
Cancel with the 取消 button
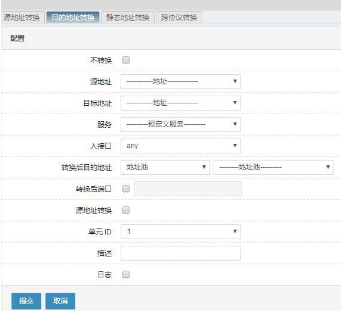60,301
